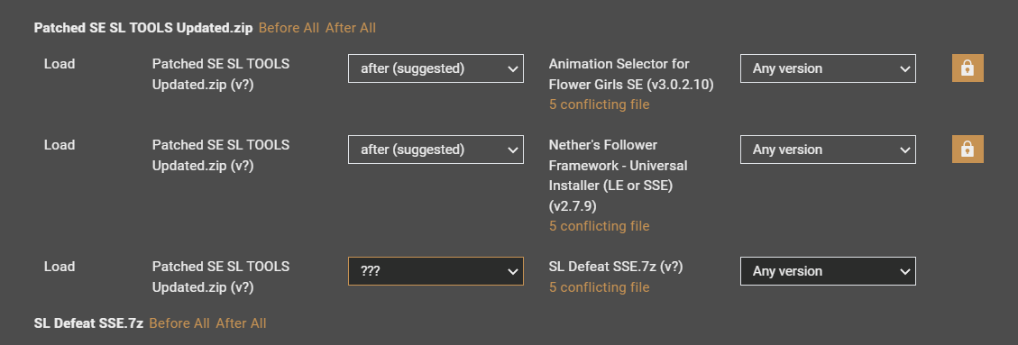Open '5 conflicting file' link under SL Defeat SSE.7z
Screen dimensions: 1018x345
tap(600, 287)
